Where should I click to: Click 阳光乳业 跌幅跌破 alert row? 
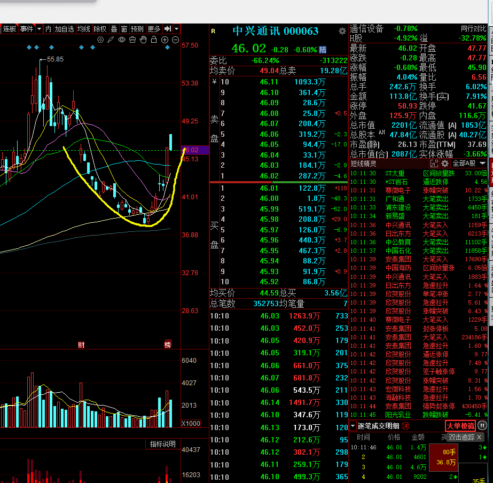pyautogui.click(x=418, y=415)
